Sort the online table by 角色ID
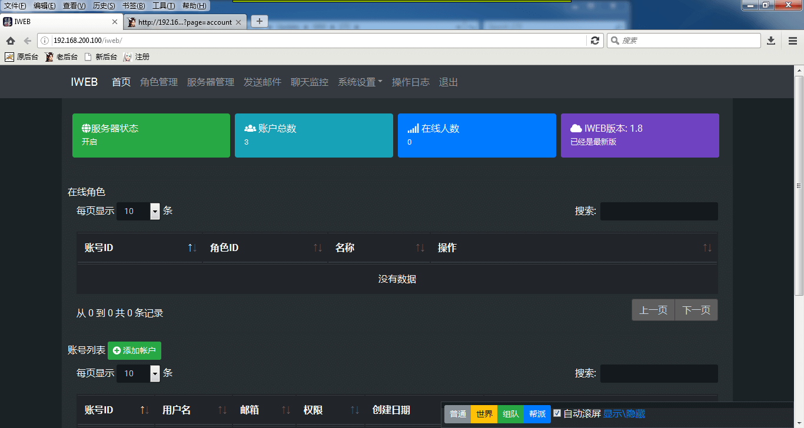Image resolution: width=804 pixels, height=428 pixels. click(265, 248)
